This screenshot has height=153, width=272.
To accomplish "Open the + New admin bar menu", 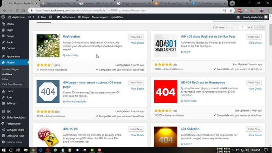I will pos(42,17).
